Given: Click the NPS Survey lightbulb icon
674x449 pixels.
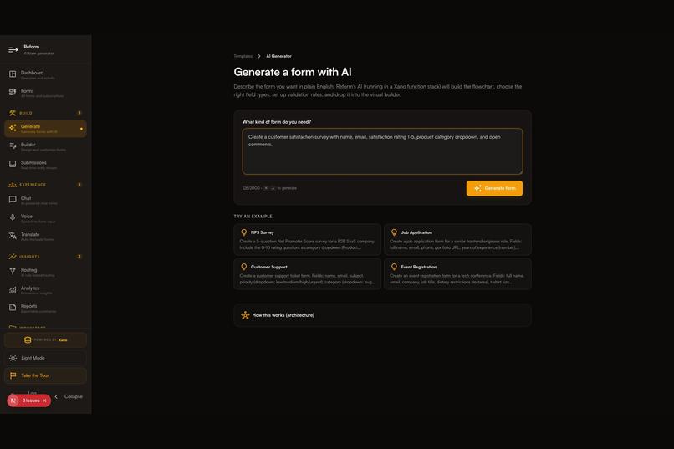Looking at the screenshot, I should click(x=243, y=232).
